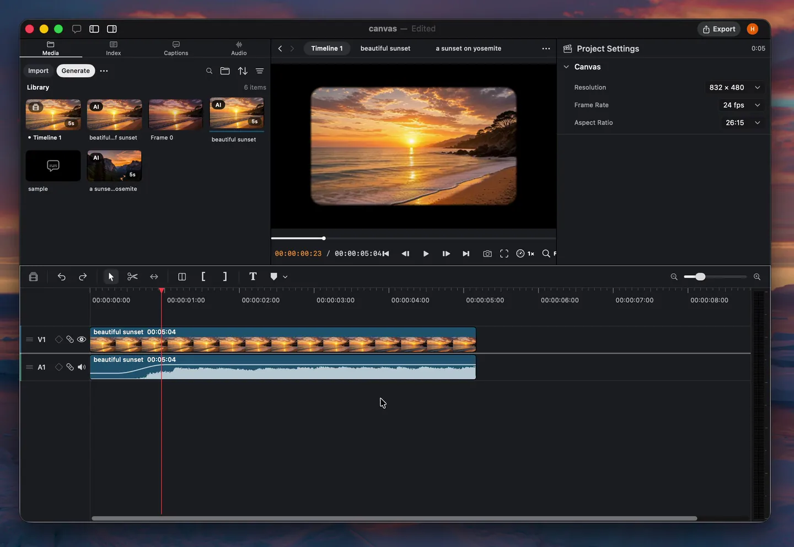Click the Generate button

pos(76,71)
